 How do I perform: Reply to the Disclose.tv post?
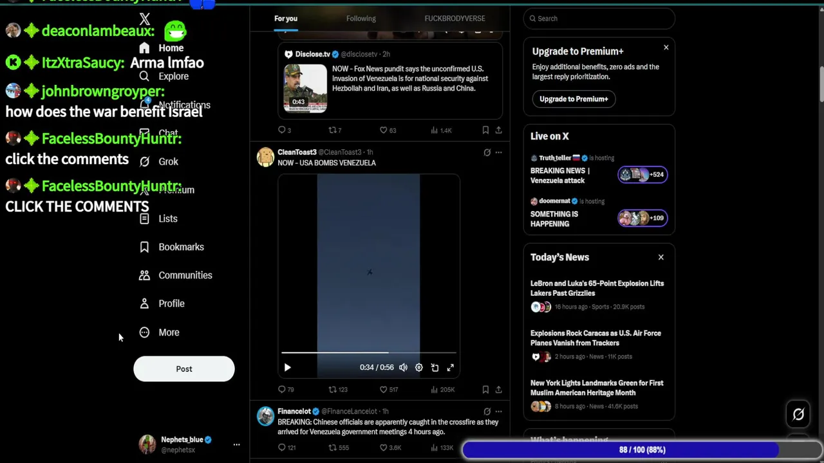point(285,130)
